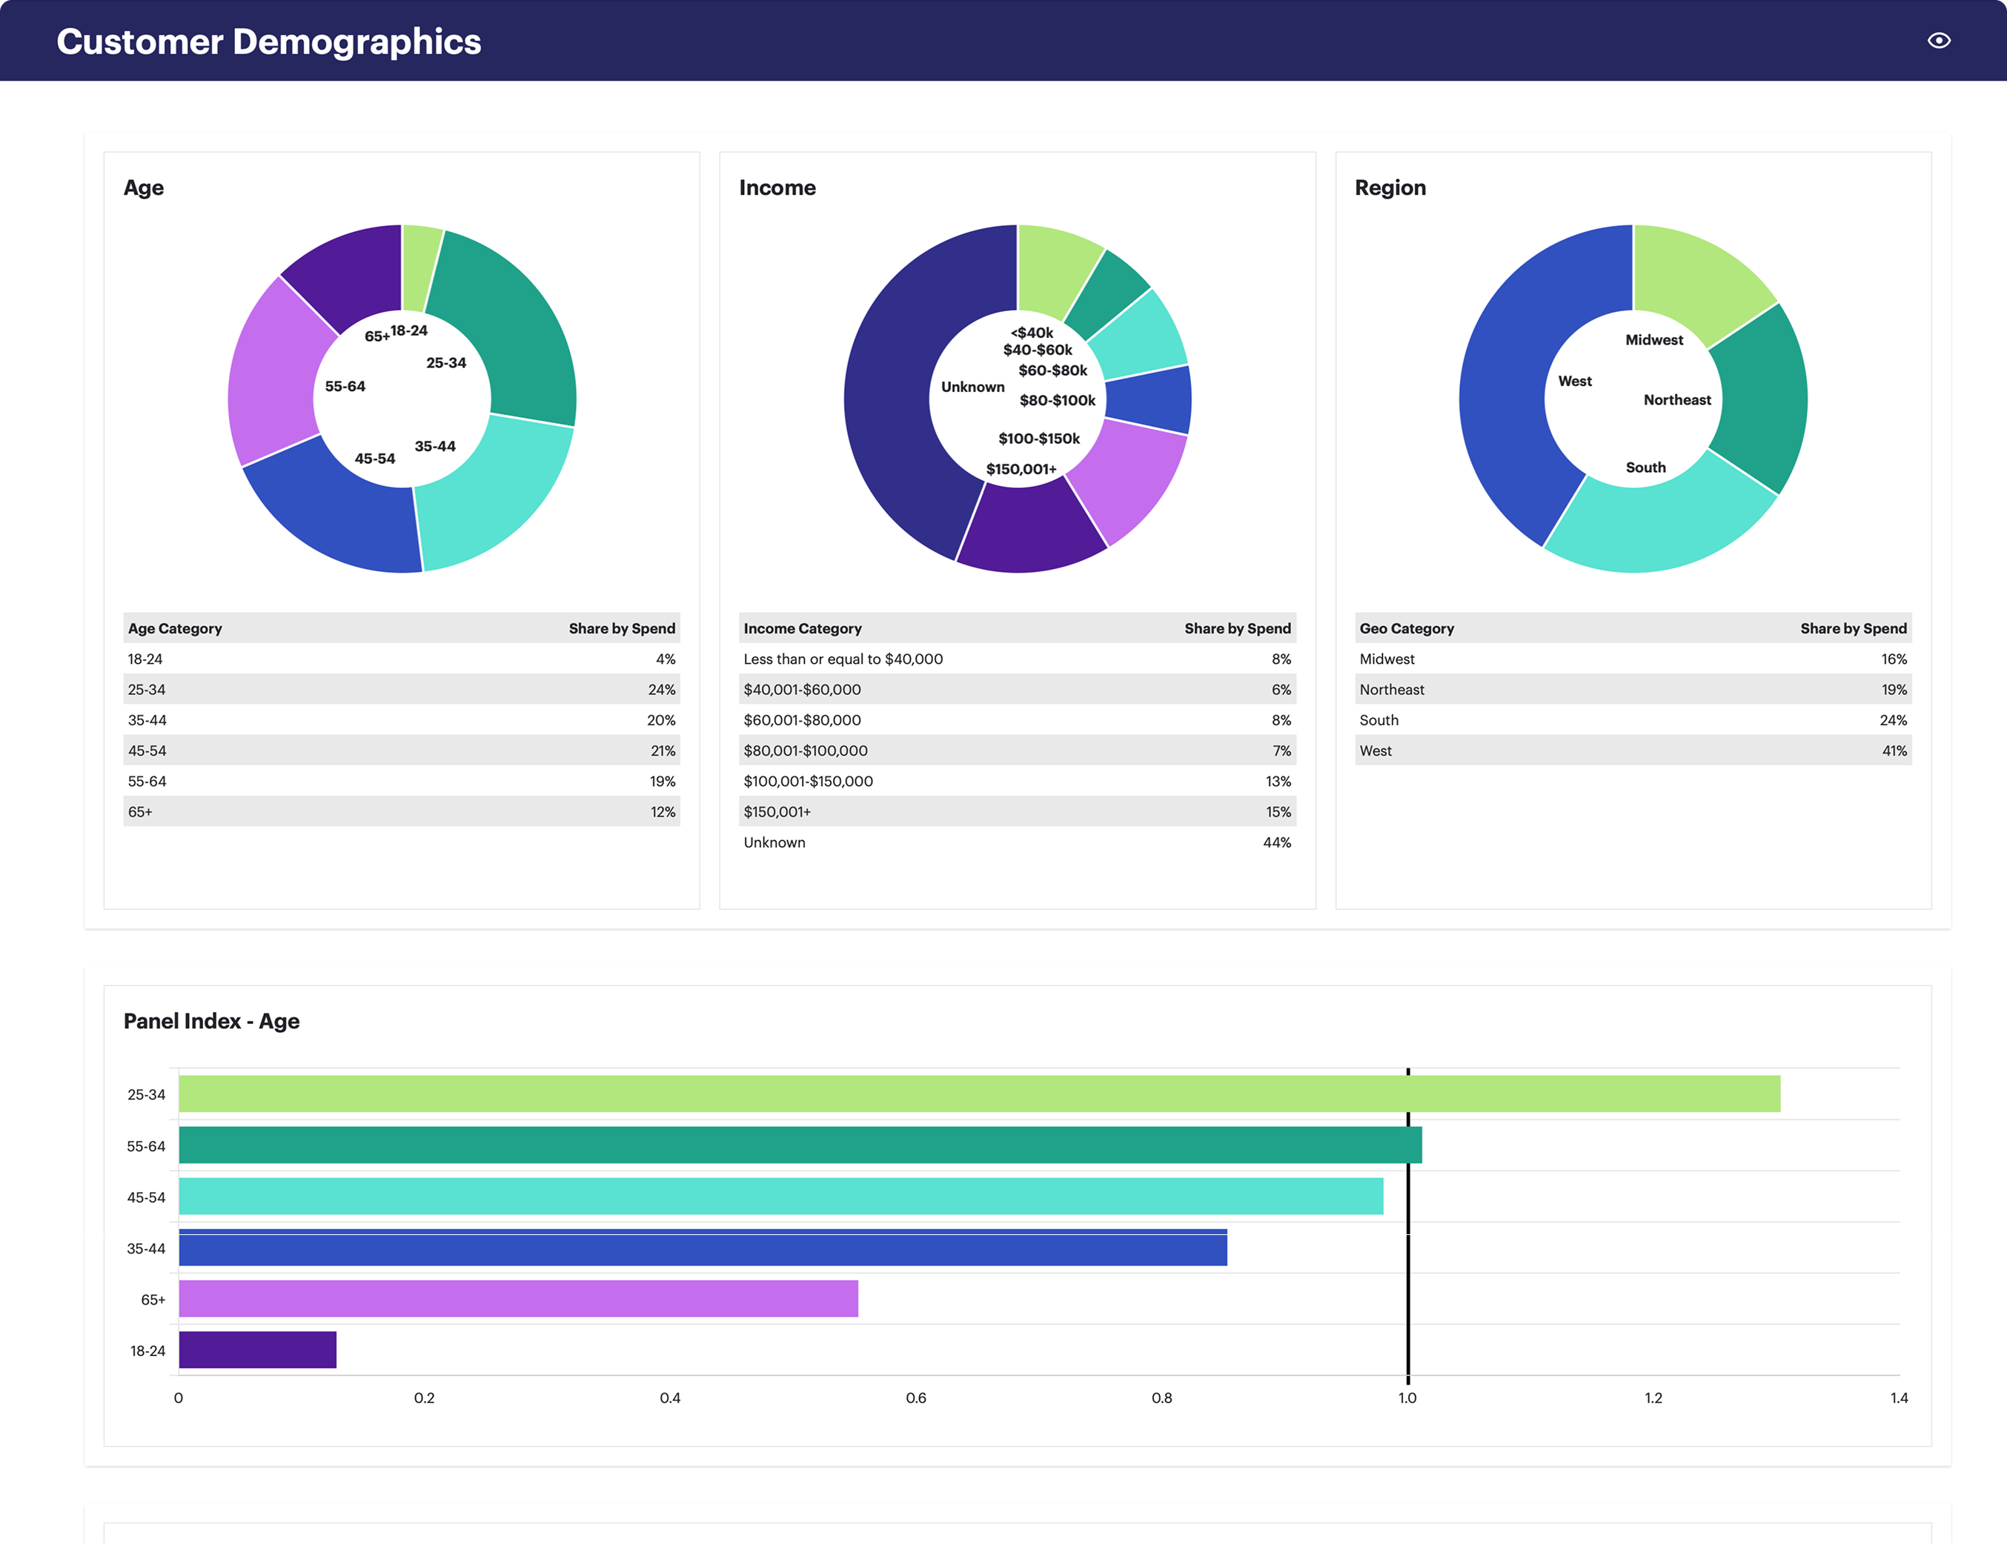This screenshot has height=1544, width=2007.
Task: Click the Age Category column header
Action: [x=175, y=628]
